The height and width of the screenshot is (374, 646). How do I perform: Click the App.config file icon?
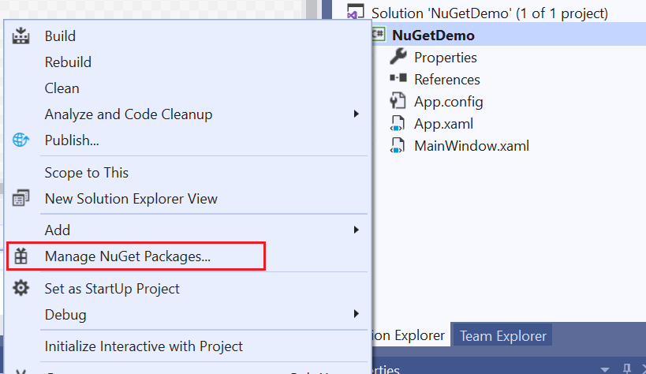click(398, 101)
